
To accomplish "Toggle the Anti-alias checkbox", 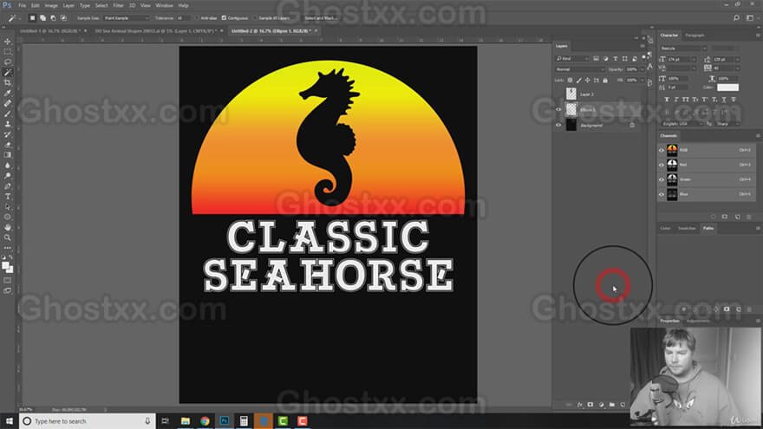I will [197, 18].
